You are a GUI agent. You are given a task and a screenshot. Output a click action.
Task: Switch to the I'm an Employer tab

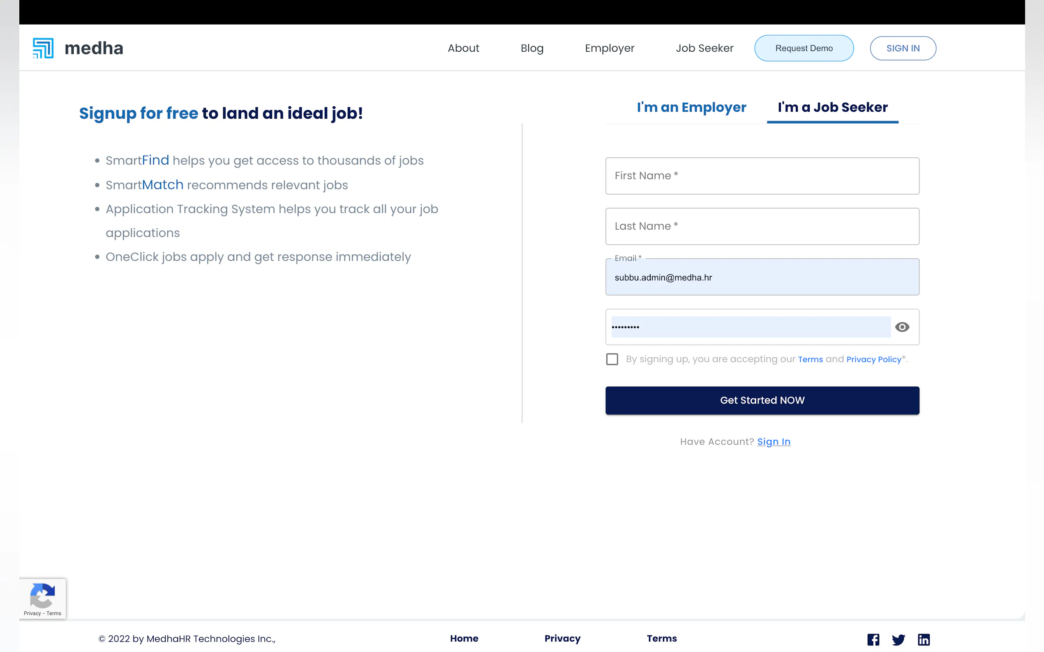click(691, 107)
